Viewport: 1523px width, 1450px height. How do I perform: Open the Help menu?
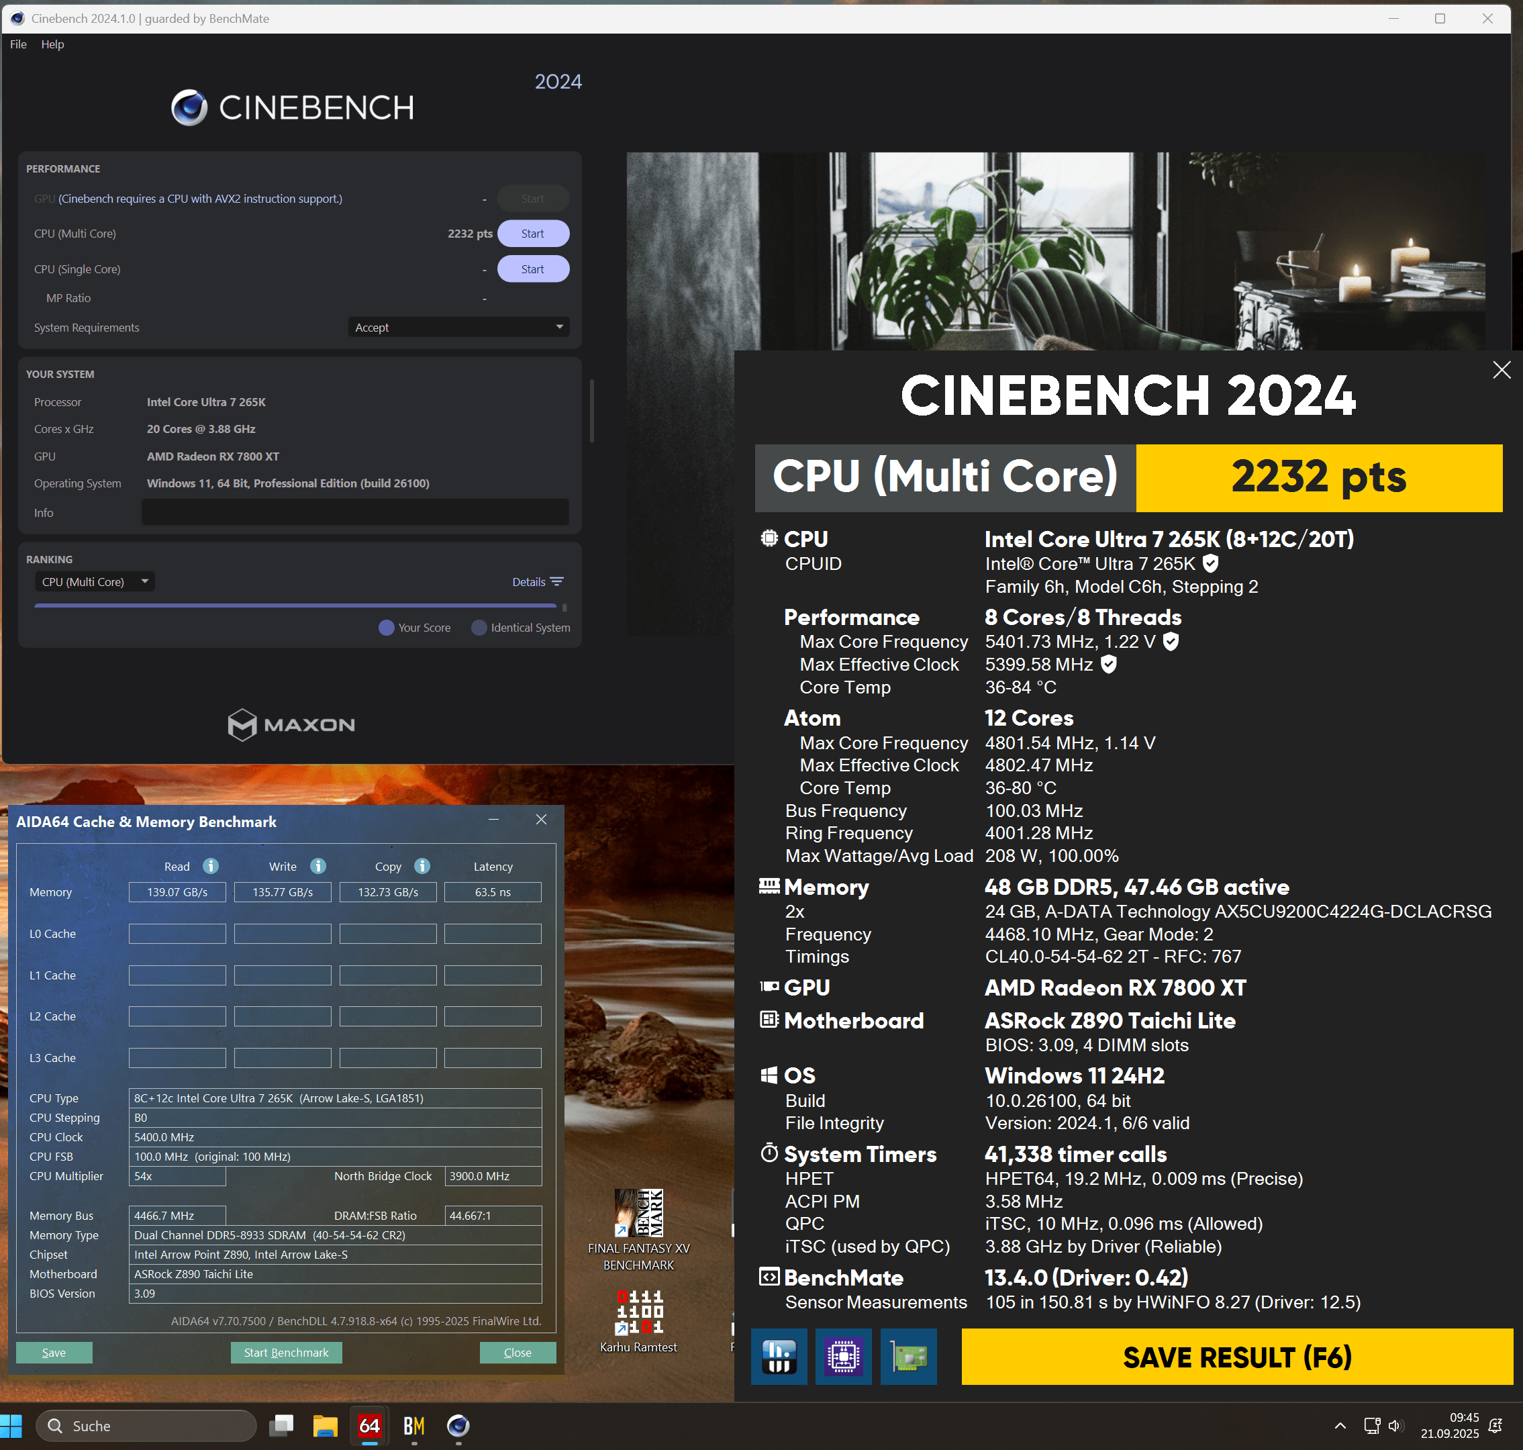tap(52, 44)
